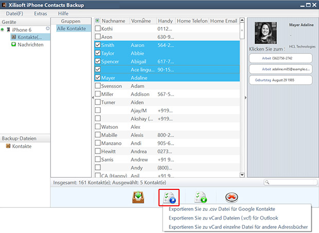This screenshot has width=319, height=233.
Task: Click the green connection status icon beside iPhone 6
Action: [3, 30]
